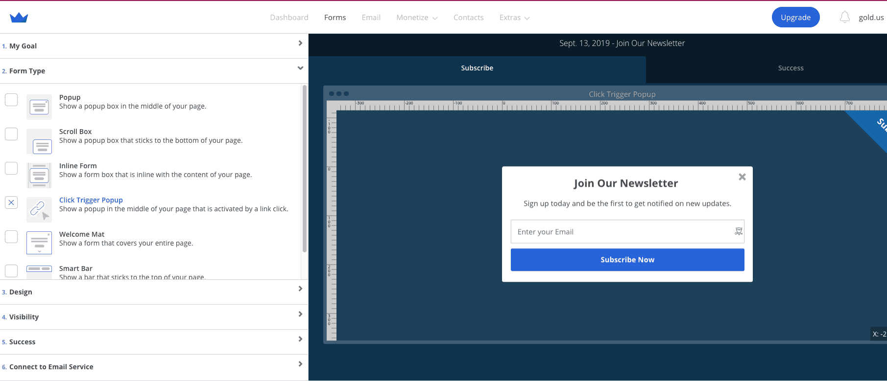Close the newsletter popup with X
Viewport: 887px width, 381px height.
click(742, 177)
